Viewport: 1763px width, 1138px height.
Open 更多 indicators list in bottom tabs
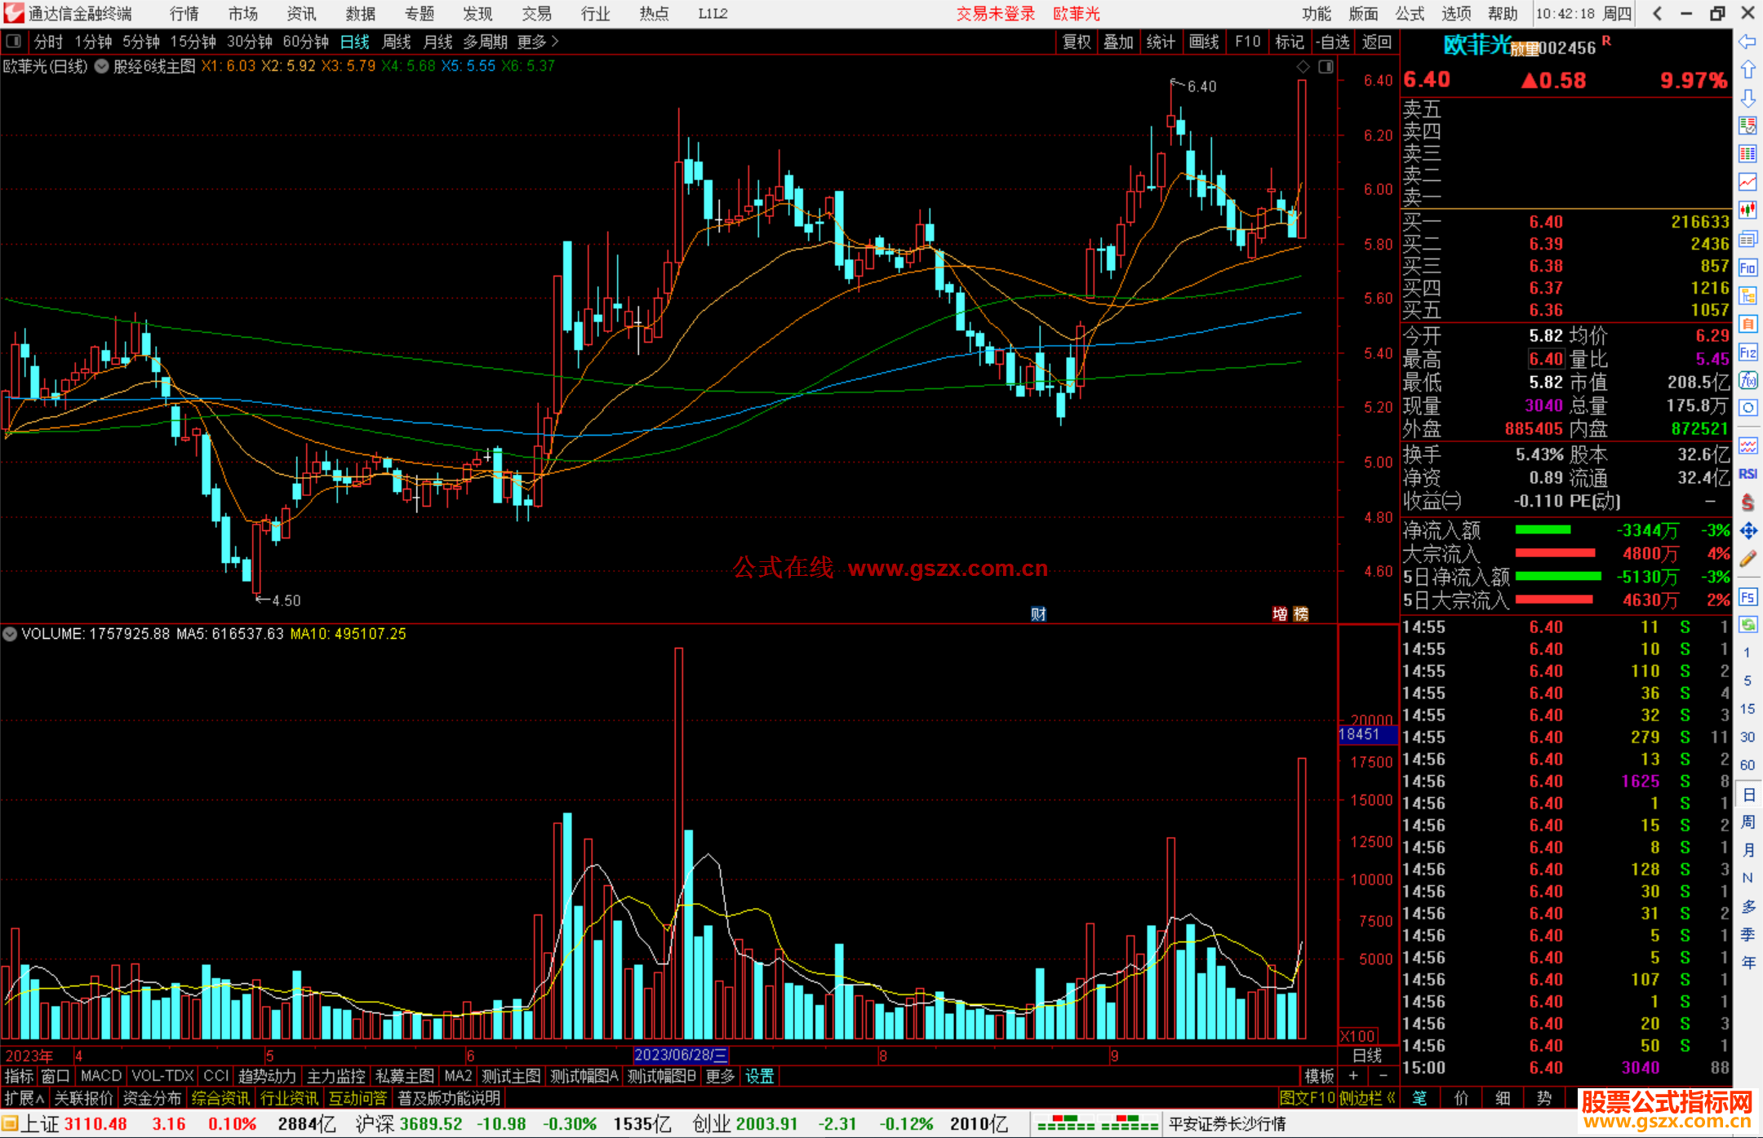pos(720,1077)
